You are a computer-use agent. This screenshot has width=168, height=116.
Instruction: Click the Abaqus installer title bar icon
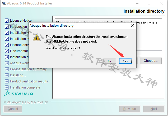pyautogui.click(x=4, y=3)
